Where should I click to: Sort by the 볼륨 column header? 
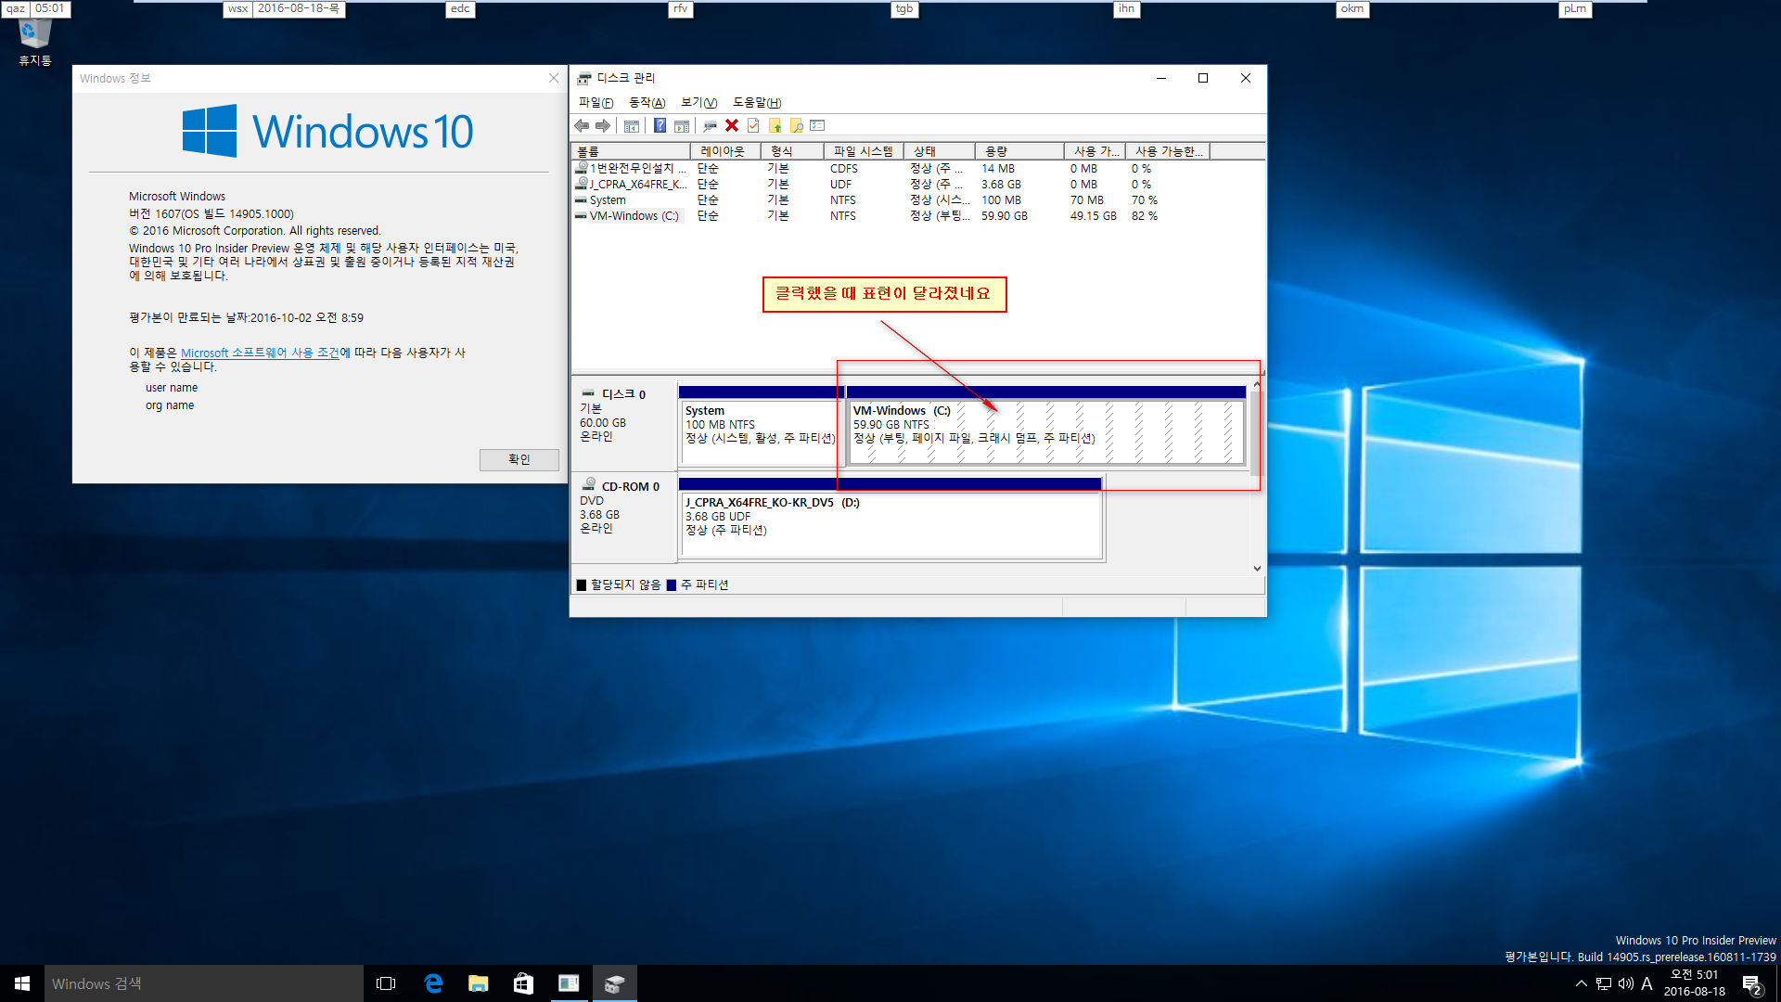click(x=632, y=151)
